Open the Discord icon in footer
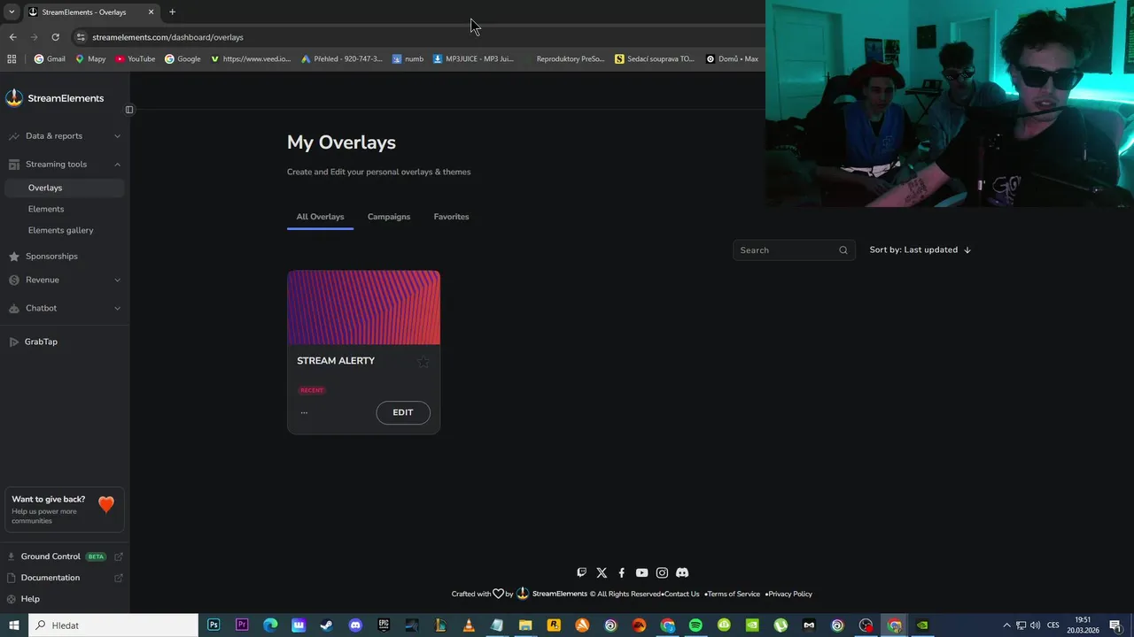1134x637 pixels. pyautogui.click(x=682, y=572)
